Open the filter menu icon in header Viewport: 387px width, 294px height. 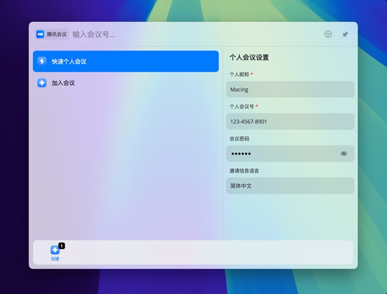point(328,34)
